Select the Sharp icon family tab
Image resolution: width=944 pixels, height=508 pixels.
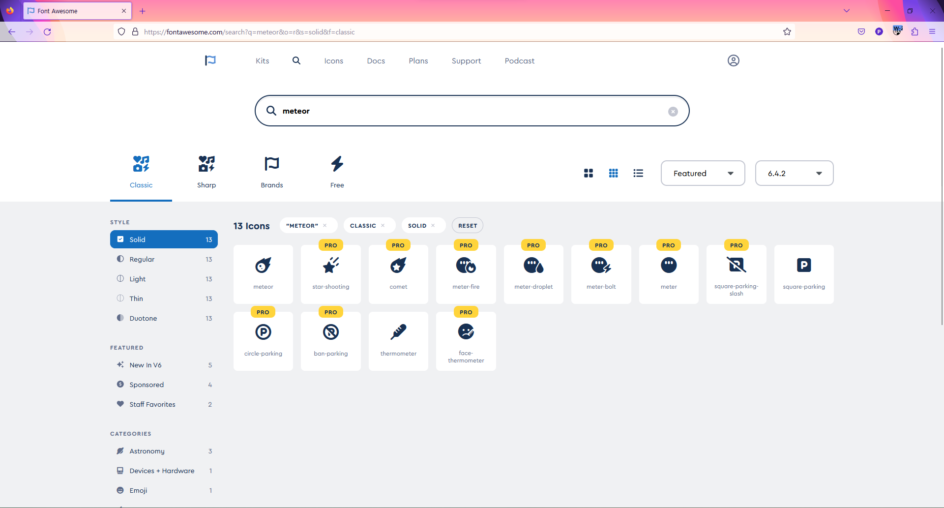206,172
